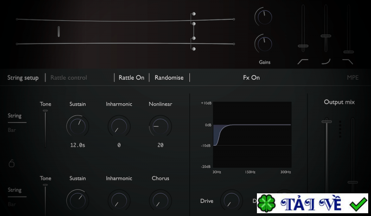Switch to the Rattle control tab

[69, 78]
